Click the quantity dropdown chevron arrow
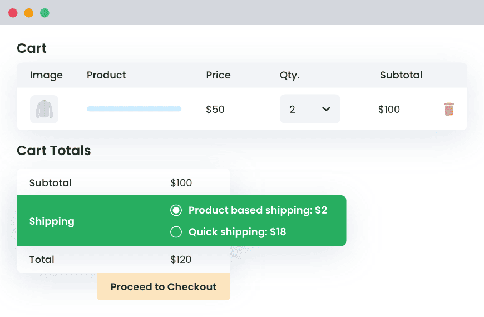484x317 pixels. pos(327,109)
